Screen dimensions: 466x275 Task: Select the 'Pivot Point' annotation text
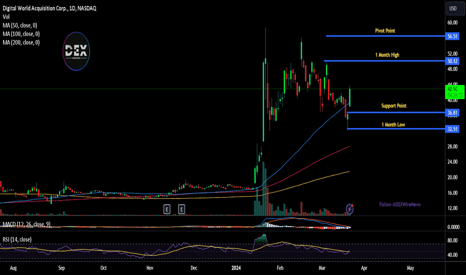point(385,30)
